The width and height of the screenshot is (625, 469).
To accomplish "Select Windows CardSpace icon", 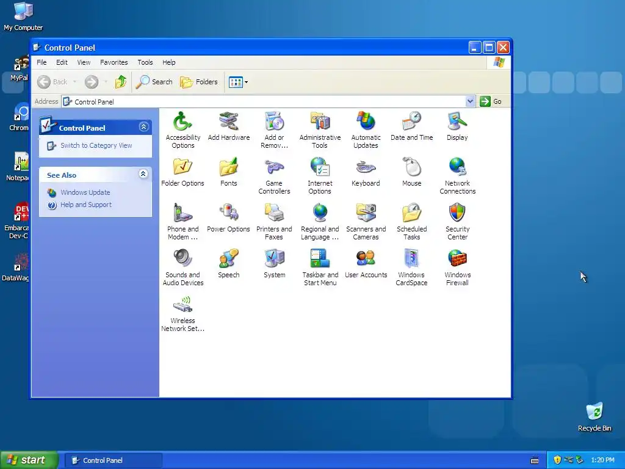I will 412,258.
